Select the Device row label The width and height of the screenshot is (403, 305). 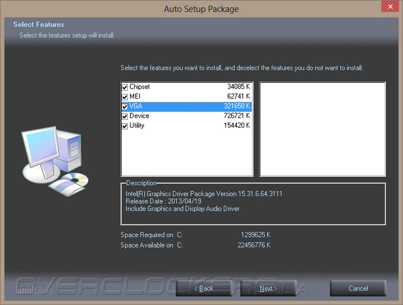coord(139,116)
